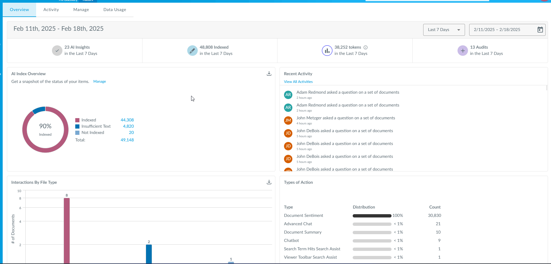Click the Indexed legend color swatch
551x264 pixels.
coord(77,120)
